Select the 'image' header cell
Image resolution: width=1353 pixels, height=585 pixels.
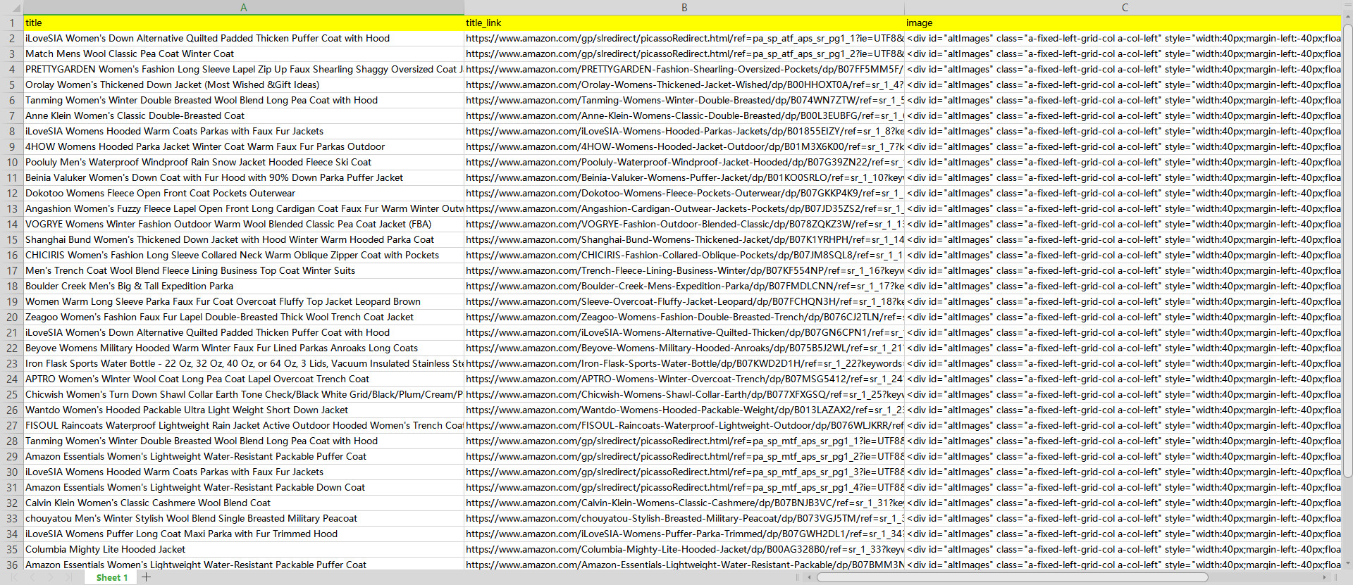(x=1123, y=23)
